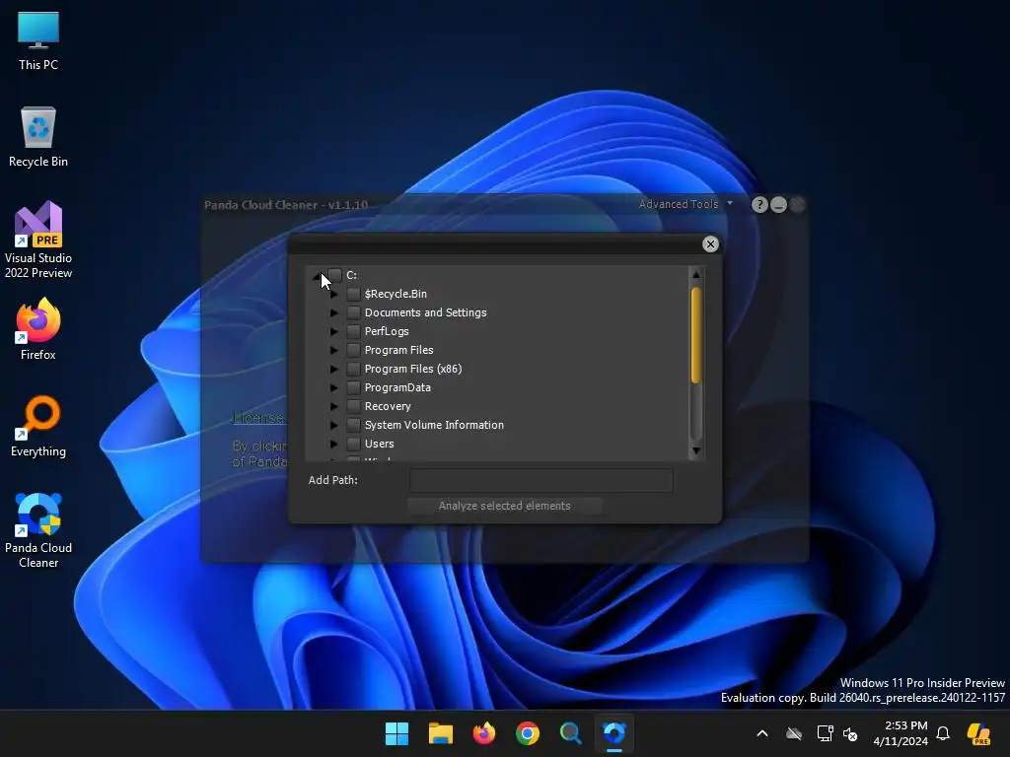Expand the $Recycle.Bin tree node

[x=333, y=294]
